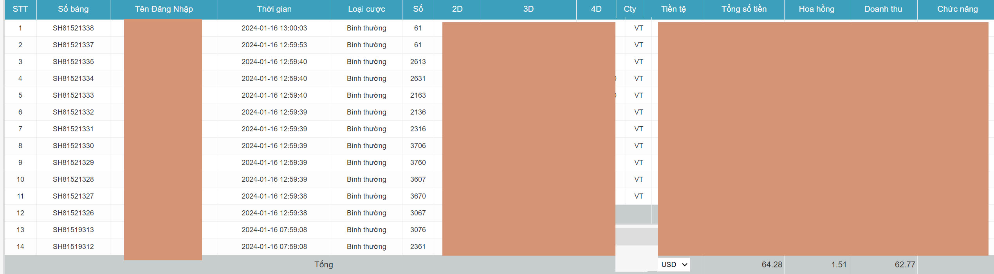Select the Tiền tệ column header
This screenshot has height=274, width=994.
coord(673,9)
